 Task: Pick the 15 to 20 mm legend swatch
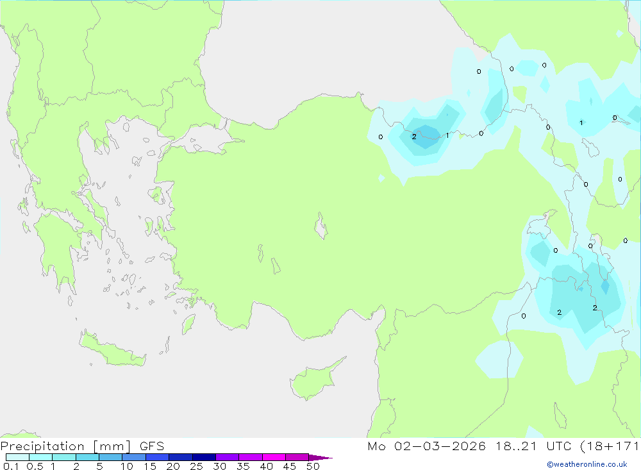click(x=158, y=457)
